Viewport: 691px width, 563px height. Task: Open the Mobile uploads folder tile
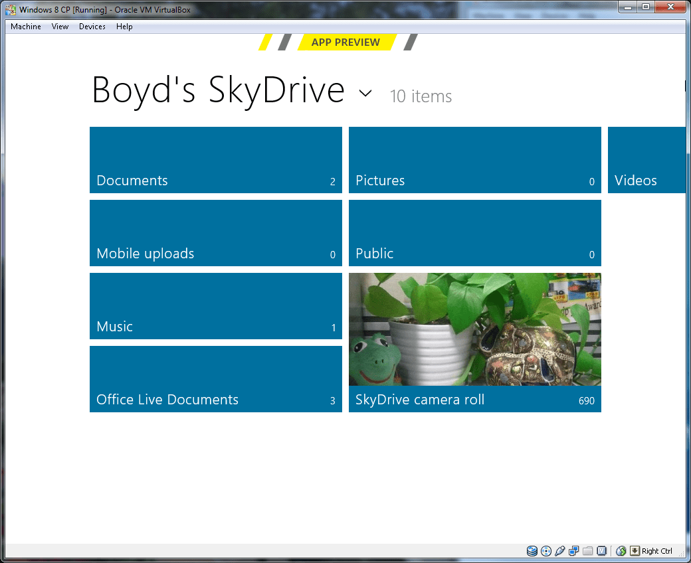click(x=216, y=233)
